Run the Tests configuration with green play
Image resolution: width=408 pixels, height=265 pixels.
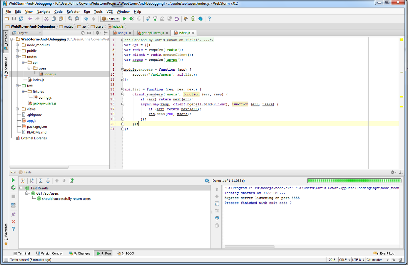[x=124, y=19]
